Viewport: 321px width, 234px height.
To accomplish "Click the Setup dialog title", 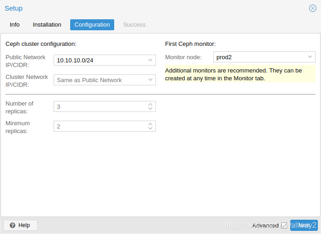I will pos(13,8).
